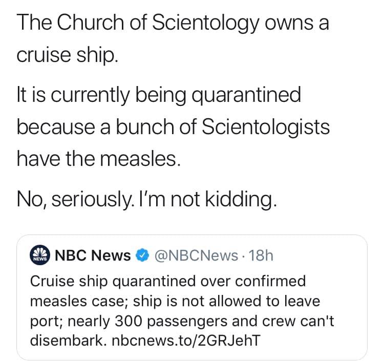Click 'cruise ship.' on the second line
The height and width of the screenshot is (362, 384).
pos(68,54)
